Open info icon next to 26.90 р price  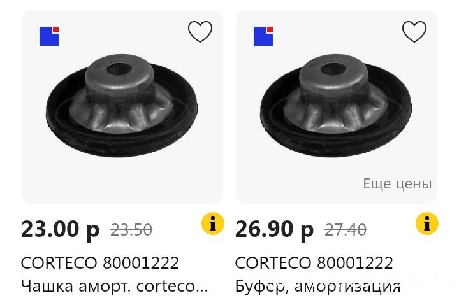click(x=427, y=223)
